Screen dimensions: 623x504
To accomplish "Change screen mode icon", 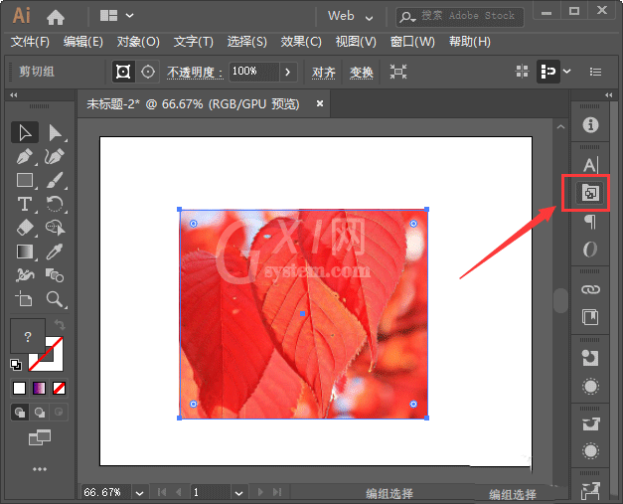I will 40,437.
